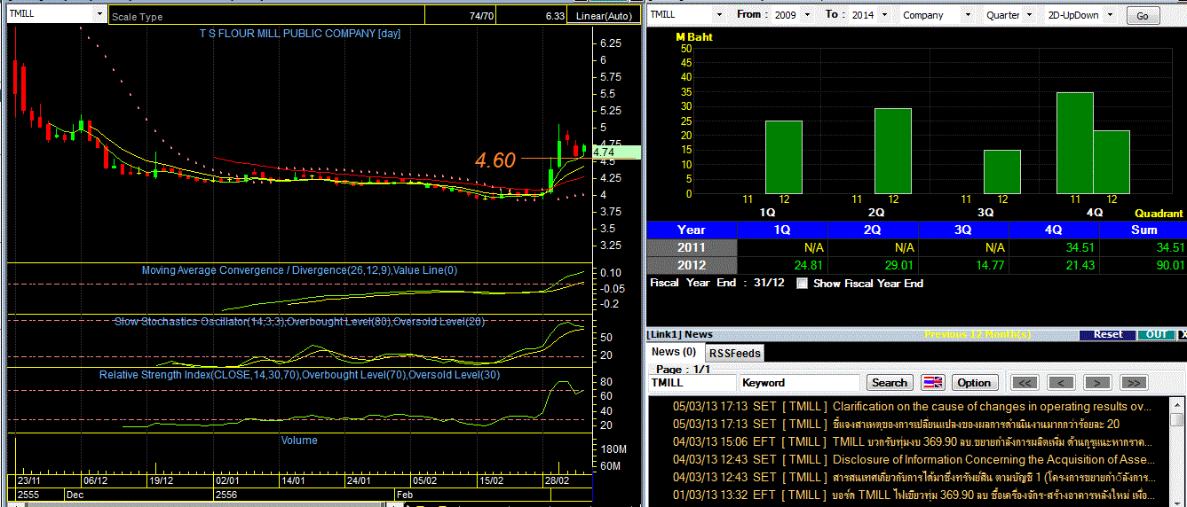This screenshot has width=1187, height=507.
Task: Click the 14.77 value cell
Action: (x=963, y=265)
